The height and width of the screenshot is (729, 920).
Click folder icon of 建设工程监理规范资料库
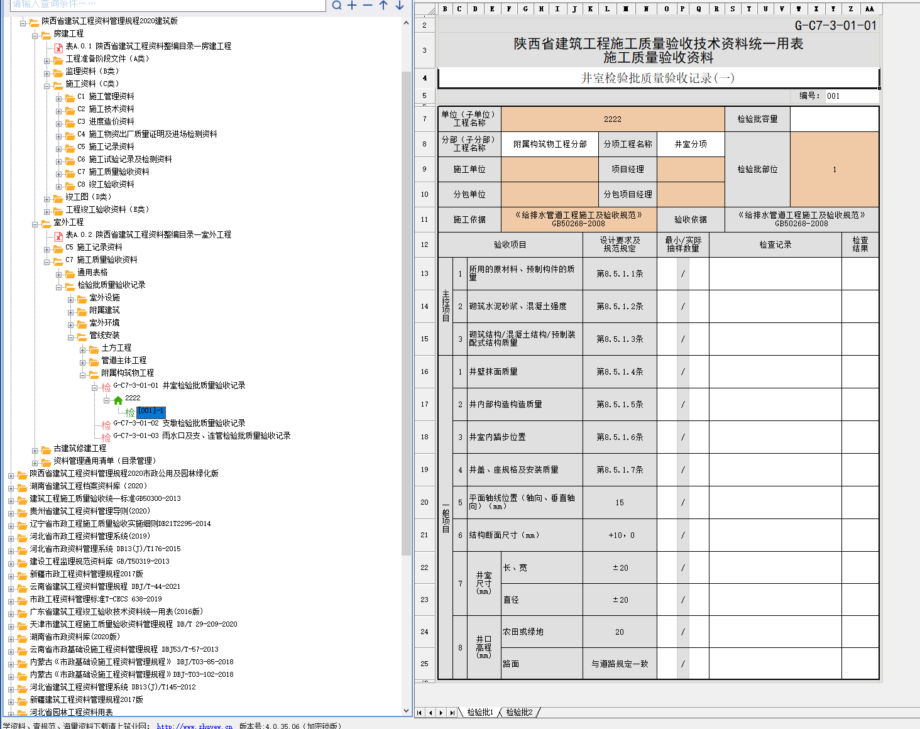point(22,562)
